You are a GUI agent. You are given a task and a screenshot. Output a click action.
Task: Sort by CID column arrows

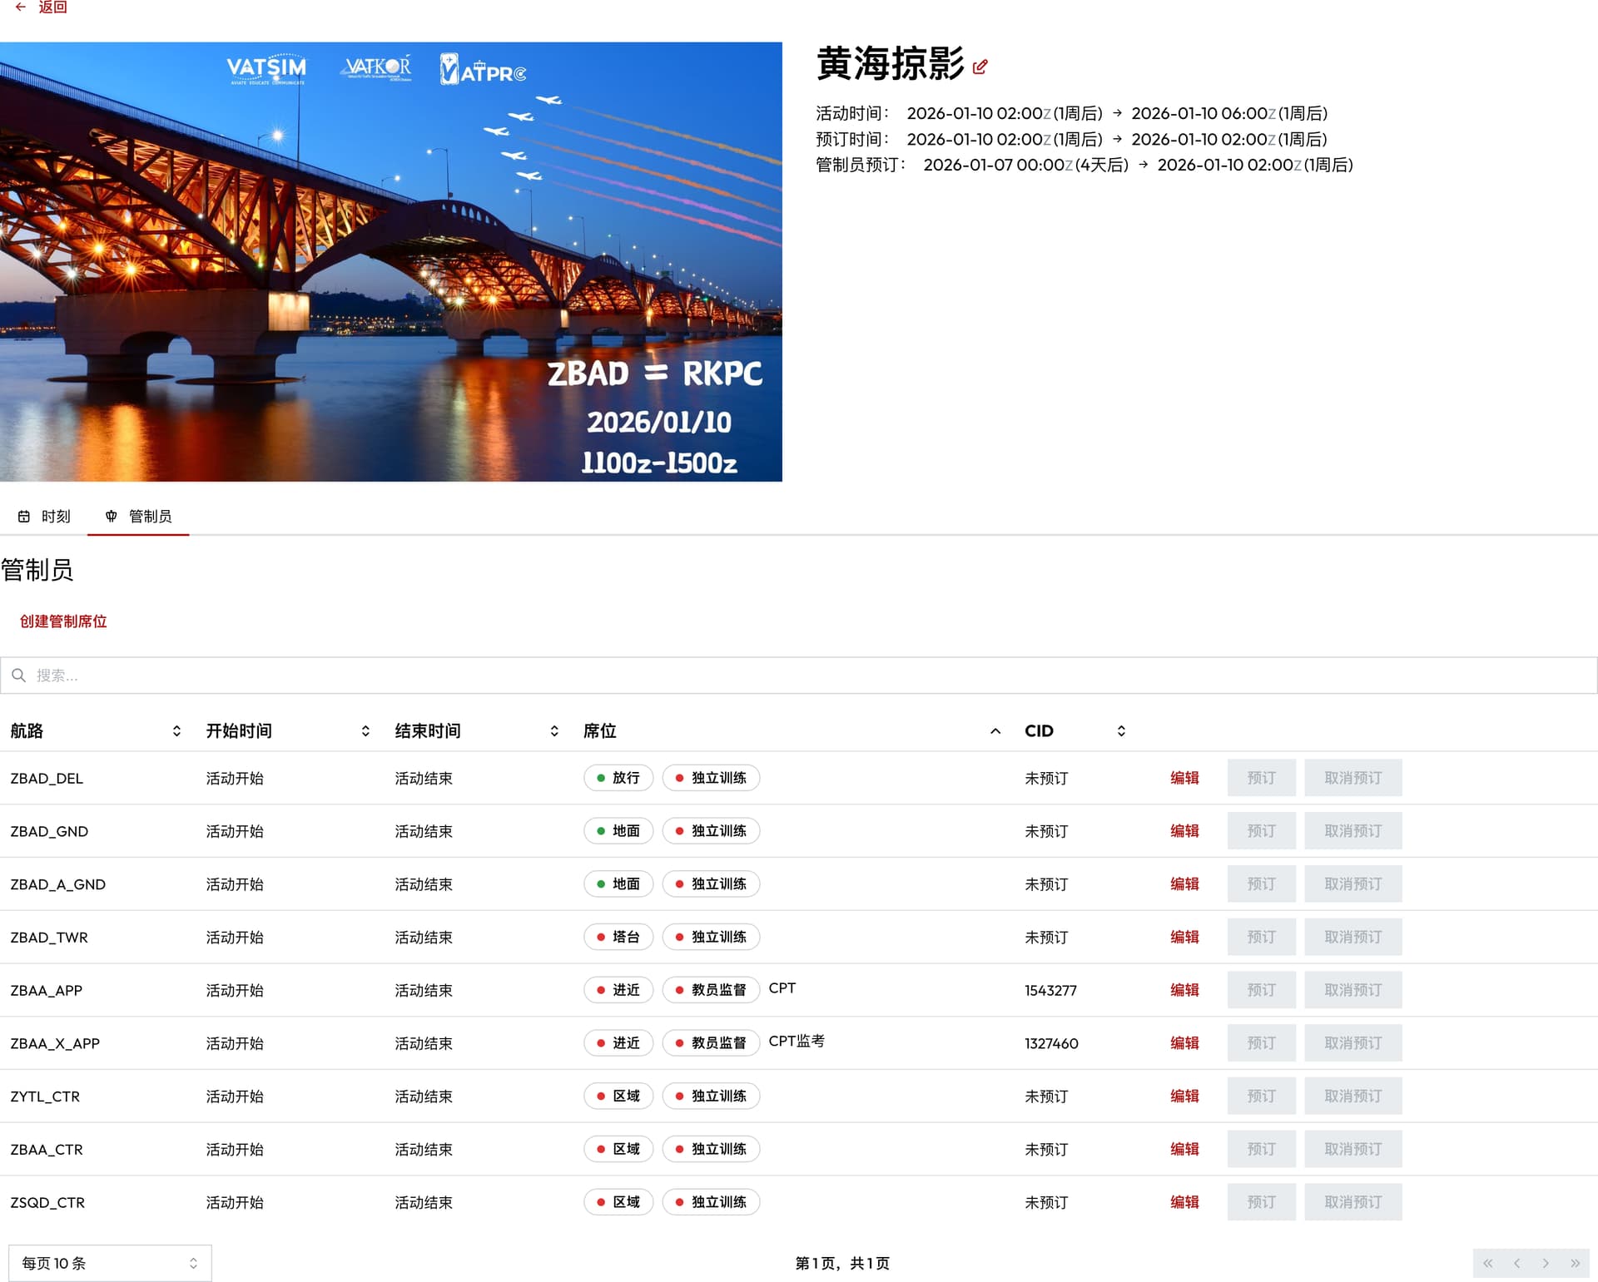coord(1121,731)
